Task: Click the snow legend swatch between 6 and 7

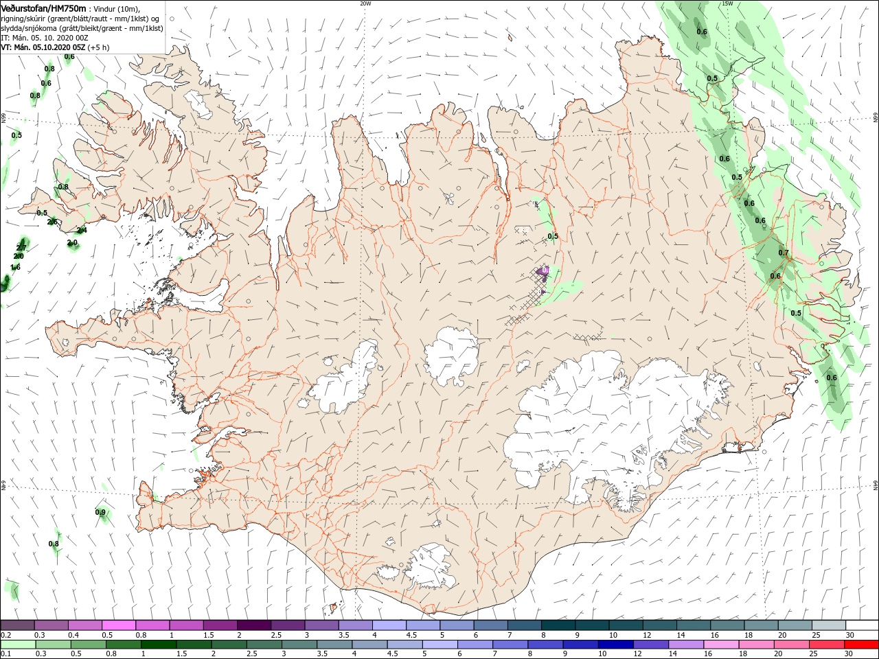Action: [x=491, y=625]
